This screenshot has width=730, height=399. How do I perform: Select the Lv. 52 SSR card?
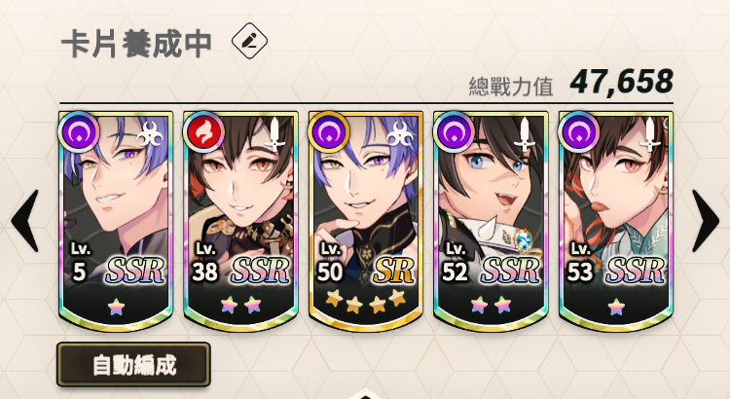click(491, 221)
